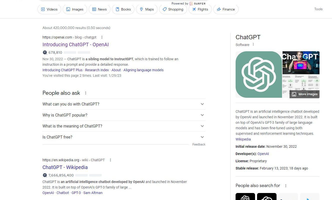Open the ChatGPT - Wikipedia result
Screen dimensions: 332x200
coord(65,167)
